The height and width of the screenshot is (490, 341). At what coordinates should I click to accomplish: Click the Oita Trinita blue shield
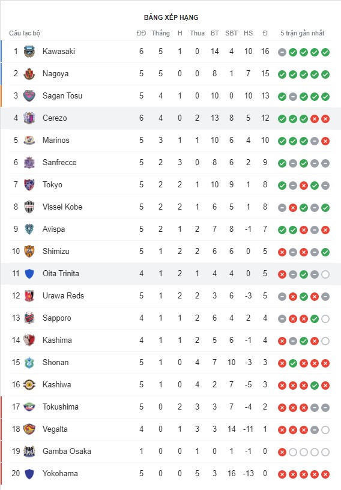29,274
